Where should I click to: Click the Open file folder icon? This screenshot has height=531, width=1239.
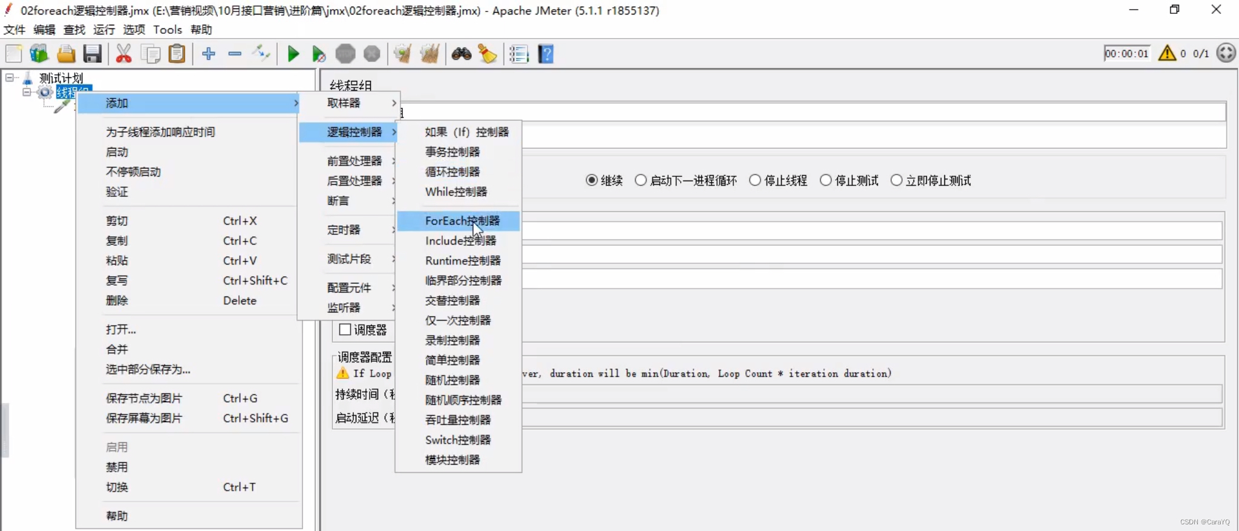tap(66, 54)
